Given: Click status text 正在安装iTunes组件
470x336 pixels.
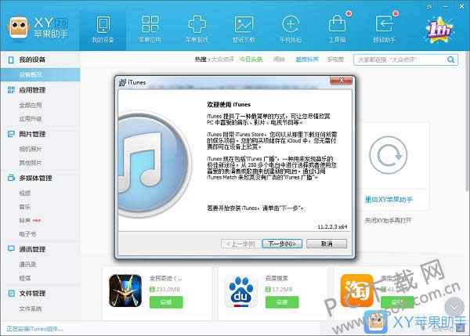Looking at the screenshot, I should click(34, 329).
